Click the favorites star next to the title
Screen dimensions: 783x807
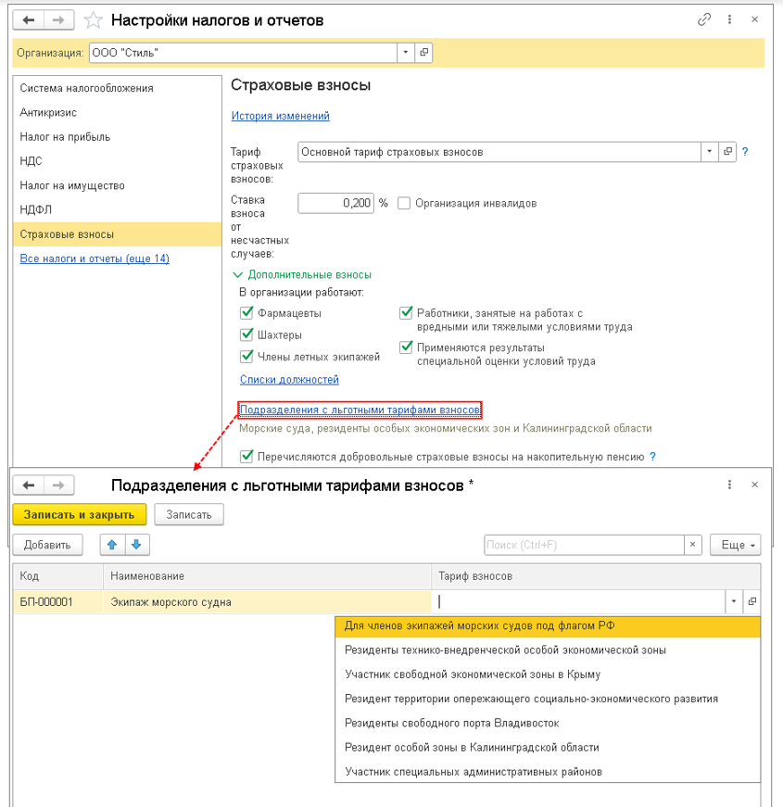pyautogui.click(x=94, y=19)
